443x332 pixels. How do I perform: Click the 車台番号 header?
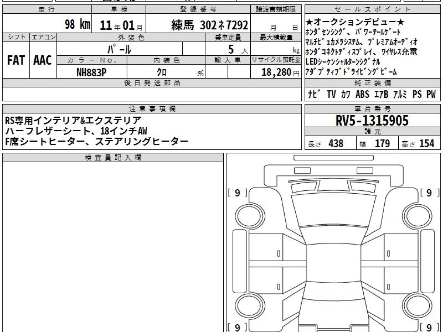tap(373, 108)
